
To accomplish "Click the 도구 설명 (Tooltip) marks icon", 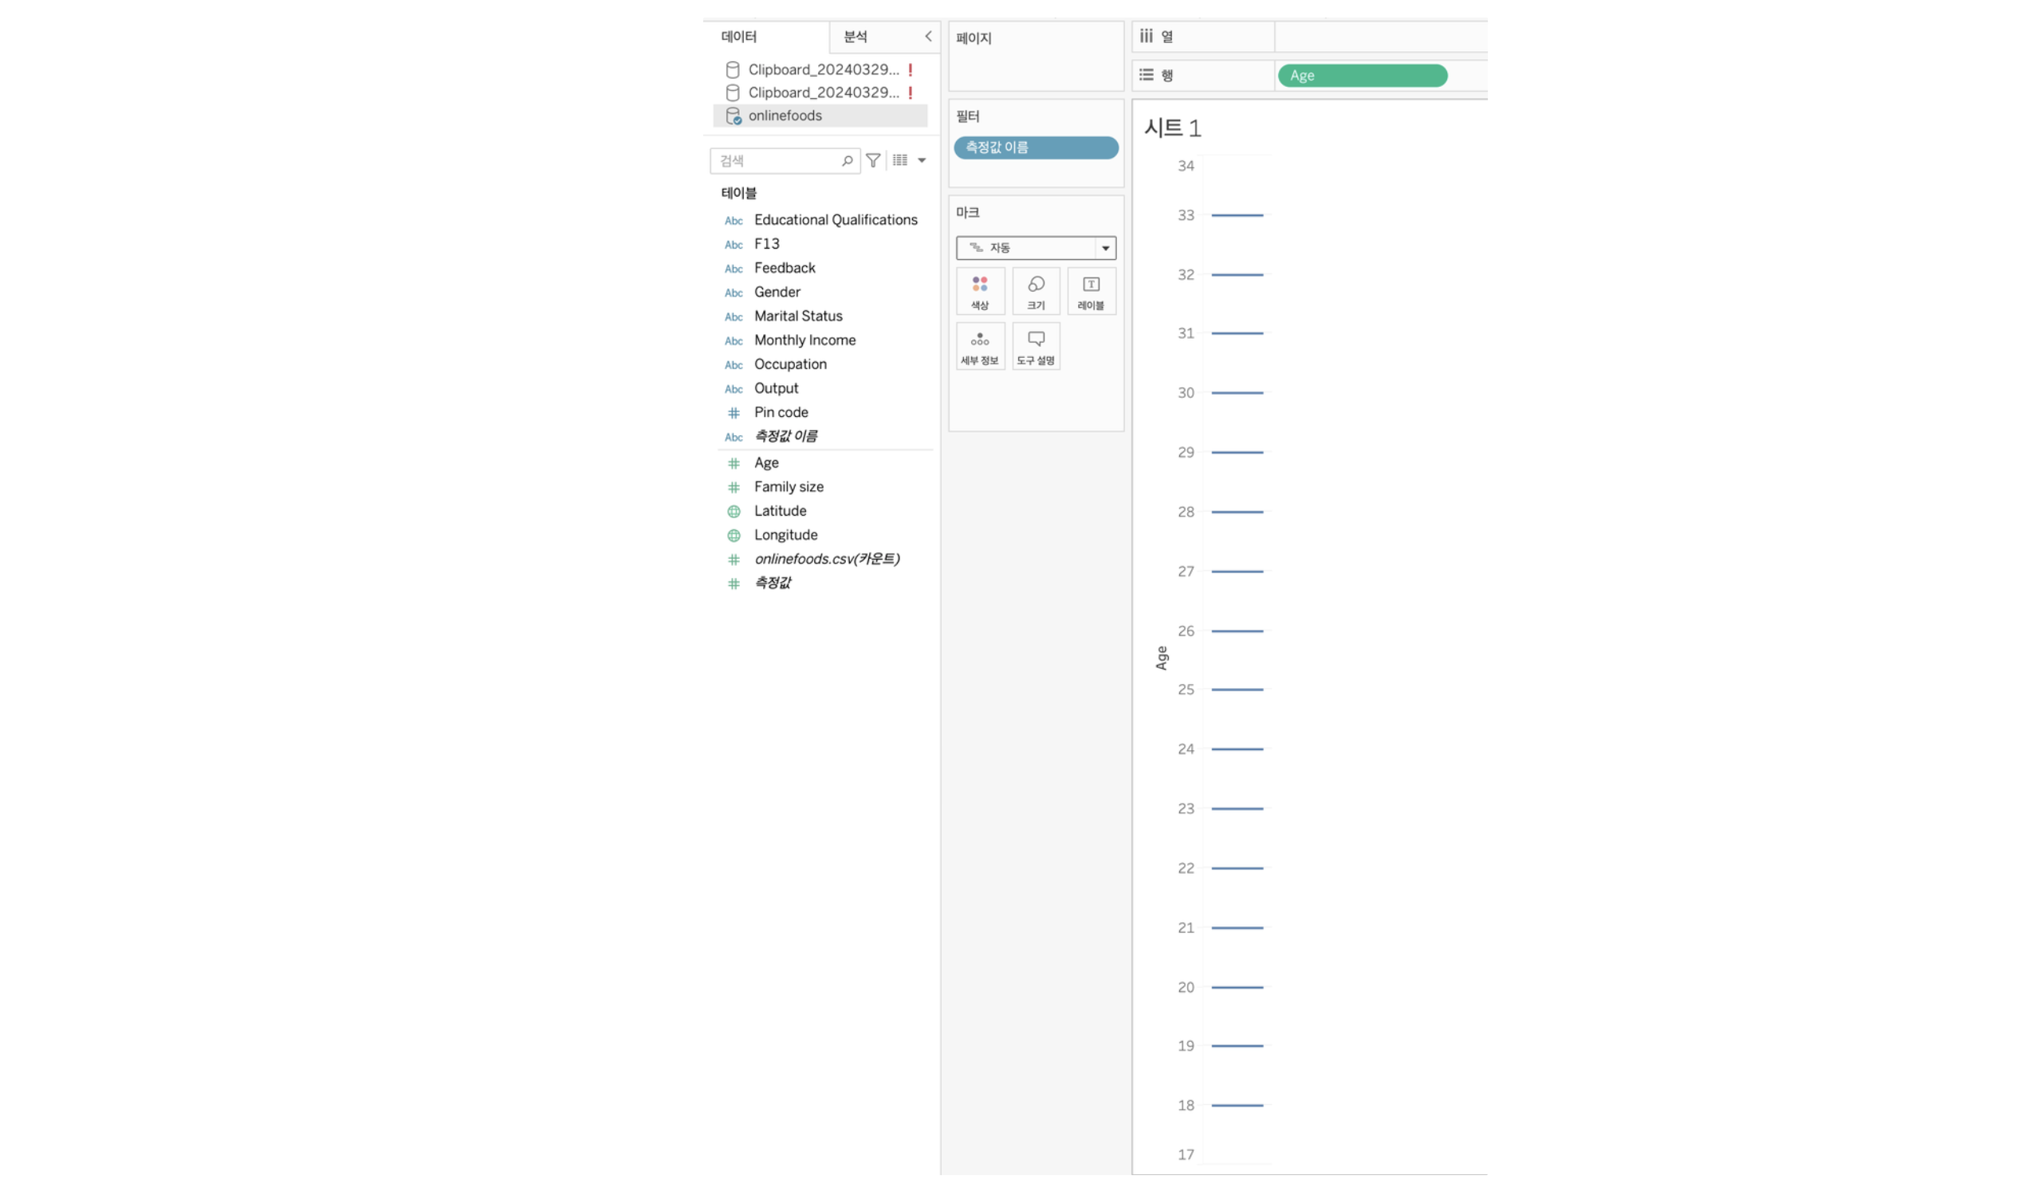I will tap(1037, 347).
